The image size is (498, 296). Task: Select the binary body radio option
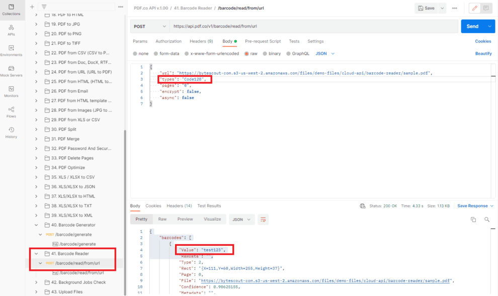tap(272, 53)
